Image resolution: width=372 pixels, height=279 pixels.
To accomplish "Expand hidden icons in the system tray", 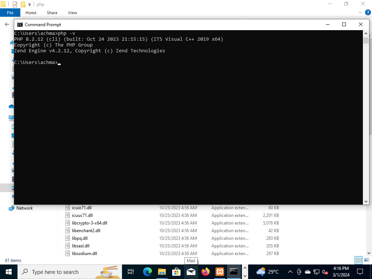I will 290,271.
